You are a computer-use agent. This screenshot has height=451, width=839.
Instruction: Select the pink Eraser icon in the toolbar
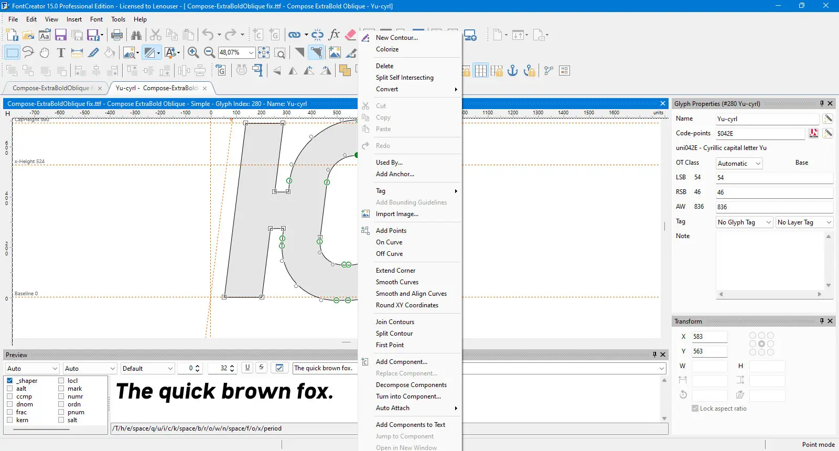point(351,35)
